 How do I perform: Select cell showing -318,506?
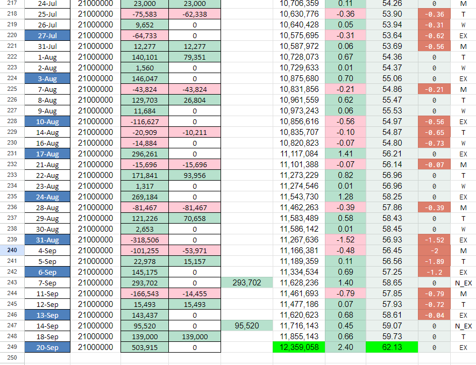(x=145, y=240)
